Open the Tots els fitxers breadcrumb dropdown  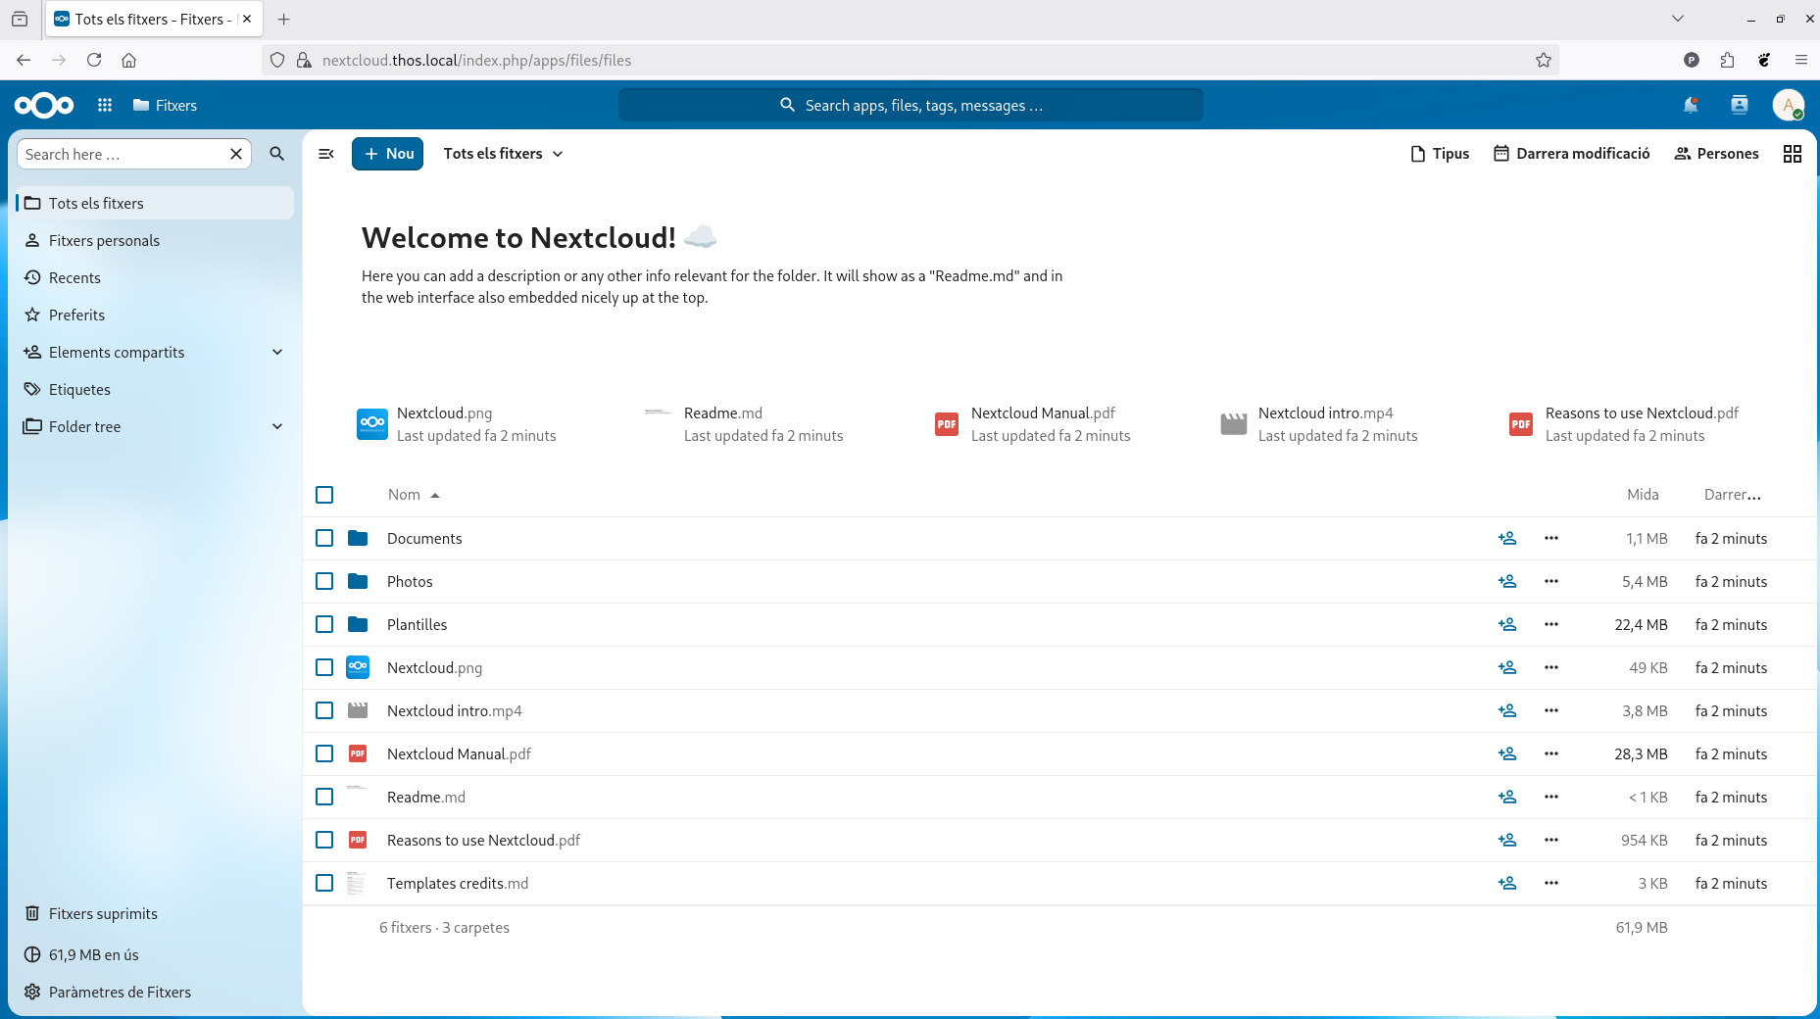504,154
